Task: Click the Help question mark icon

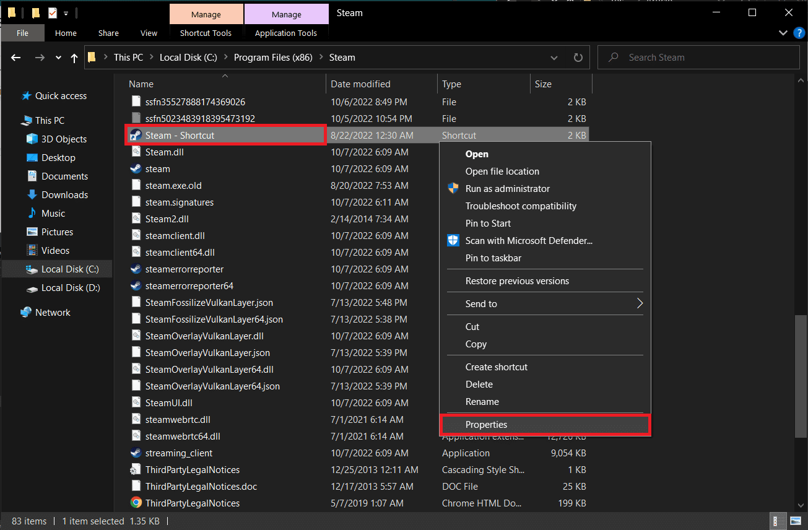Action: [799, 33]
